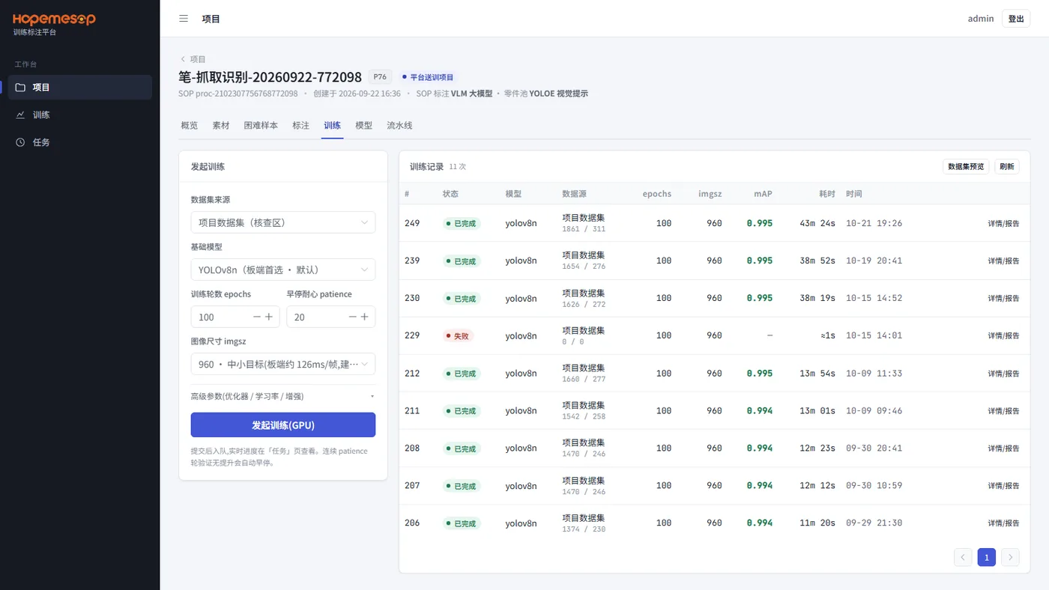Switch to the 模型 tab
1049x590 pixels.
tap(363, 125)
